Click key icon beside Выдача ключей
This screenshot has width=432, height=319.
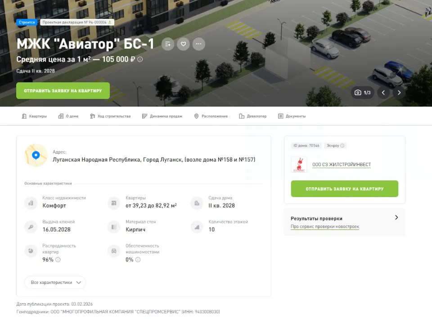tap(31, 227)
